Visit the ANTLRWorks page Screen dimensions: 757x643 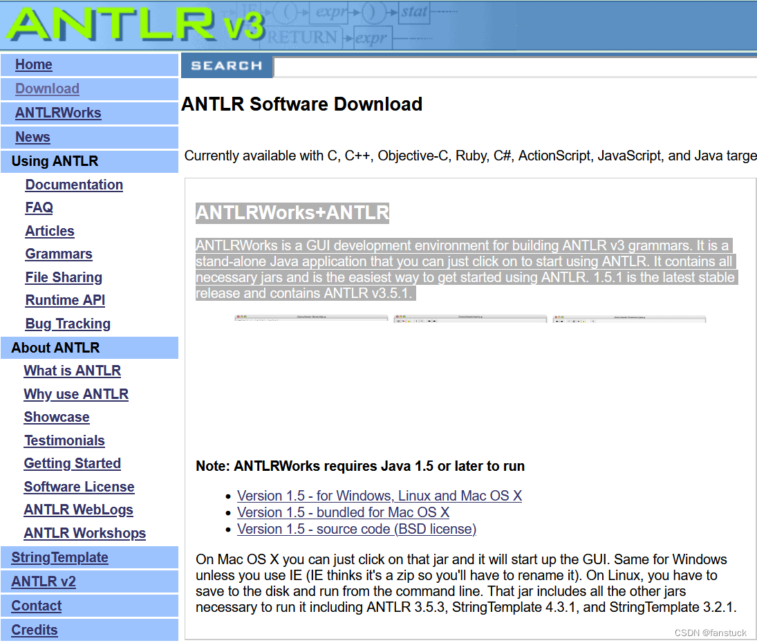[58, 113]
